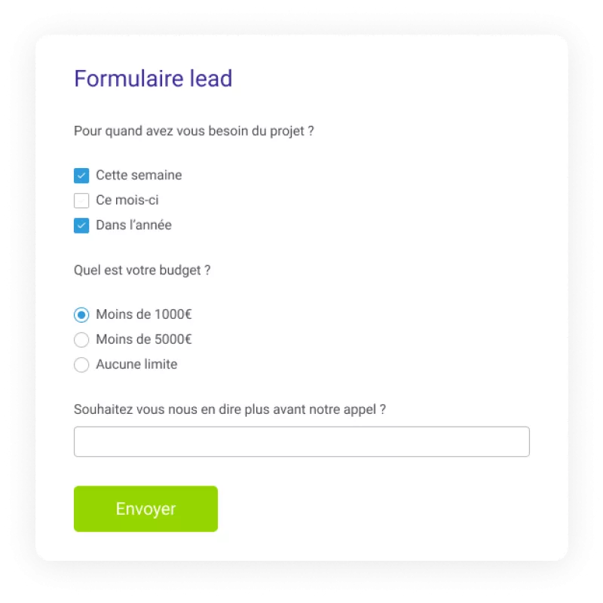
Task: Click the "Moins de 1000€" label text
Action: (x=144, y=314)
